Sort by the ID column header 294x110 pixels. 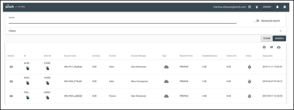click(25, 56)
